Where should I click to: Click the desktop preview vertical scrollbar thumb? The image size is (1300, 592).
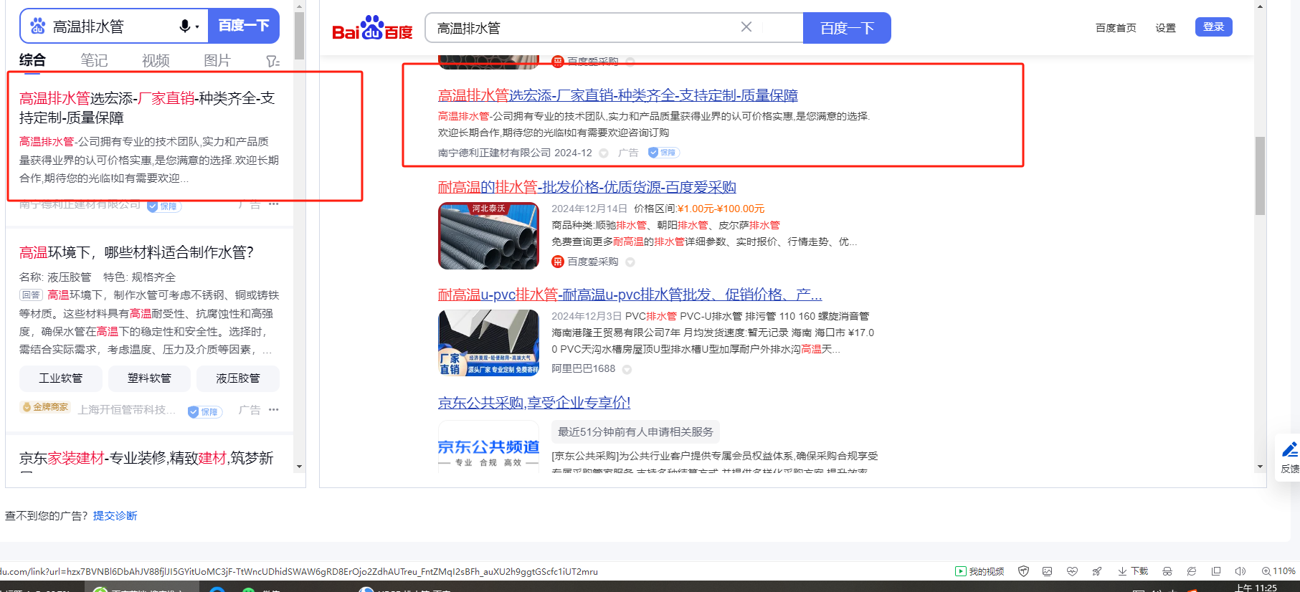1260,176
